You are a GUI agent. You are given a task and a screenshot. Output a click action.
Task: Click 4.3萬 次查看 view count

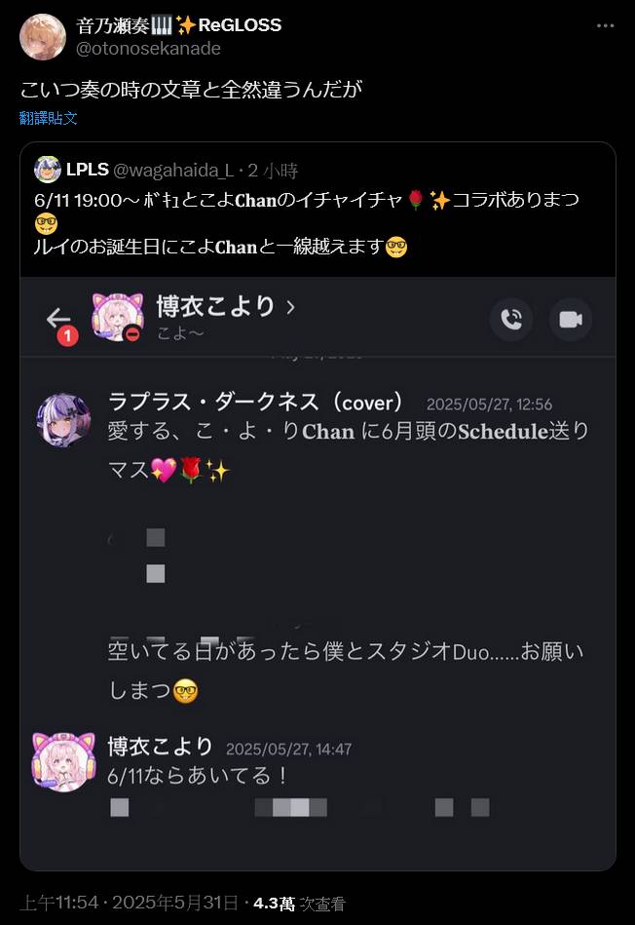pos(299,904)
